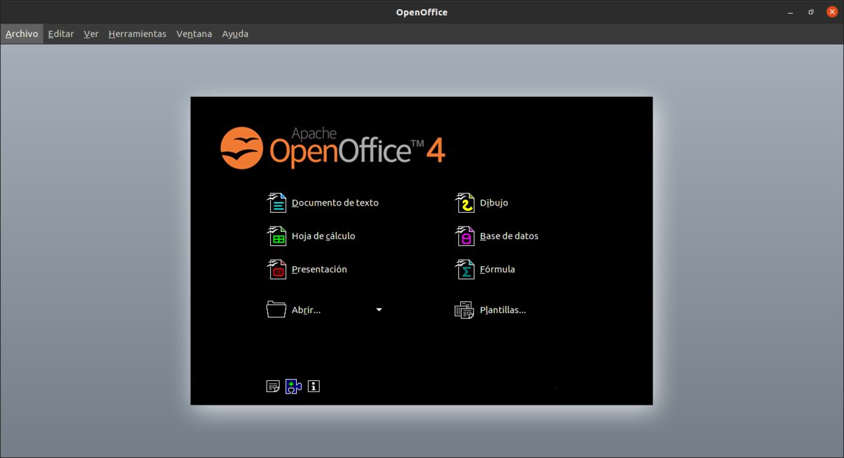Screen dimensions: 844x458
Task: Open the Ayuda menu
Action: click(x=235, y=34)
